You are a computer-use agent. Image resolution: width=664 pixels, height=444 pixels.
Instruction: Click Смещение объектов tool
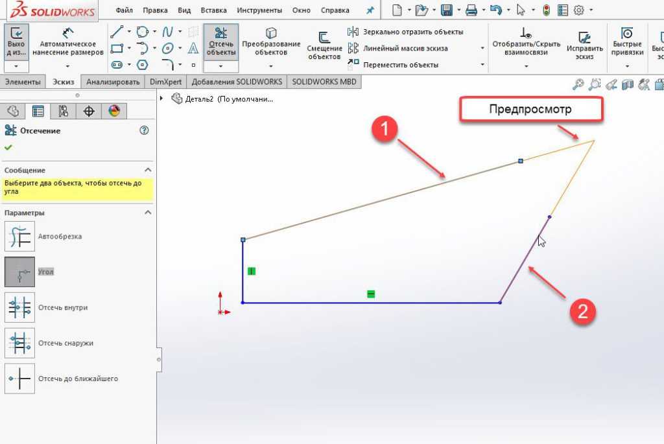pyautogui.click(x=324, y=46)
